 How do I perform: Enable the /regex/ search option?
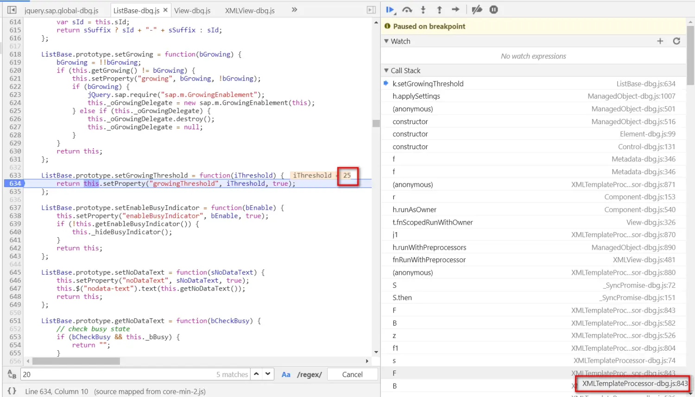pyautogui.click(x=310, y=374)
